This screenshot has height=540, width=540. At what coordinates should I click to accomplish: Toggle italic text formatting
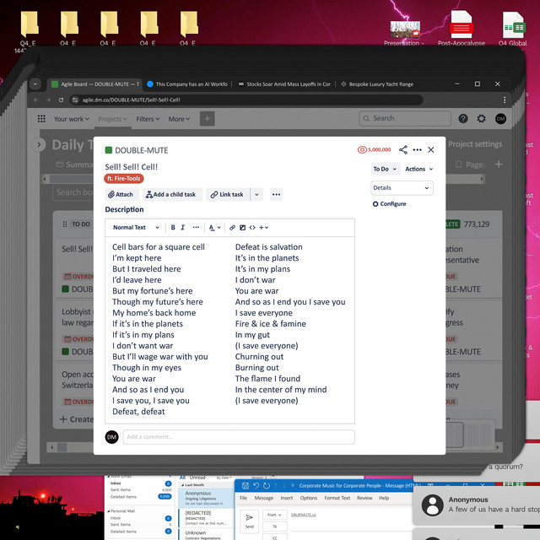182,227
